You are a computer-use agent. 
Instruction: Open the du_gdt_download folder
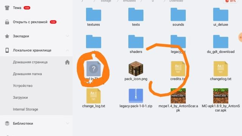220,44
